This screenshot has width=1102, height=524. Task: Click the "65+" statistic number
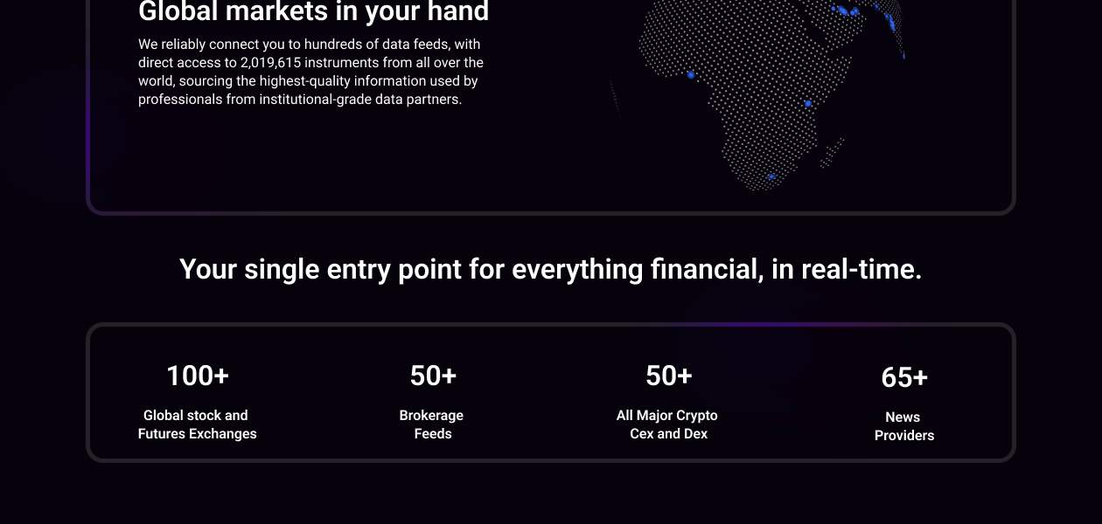click(904, 377)
